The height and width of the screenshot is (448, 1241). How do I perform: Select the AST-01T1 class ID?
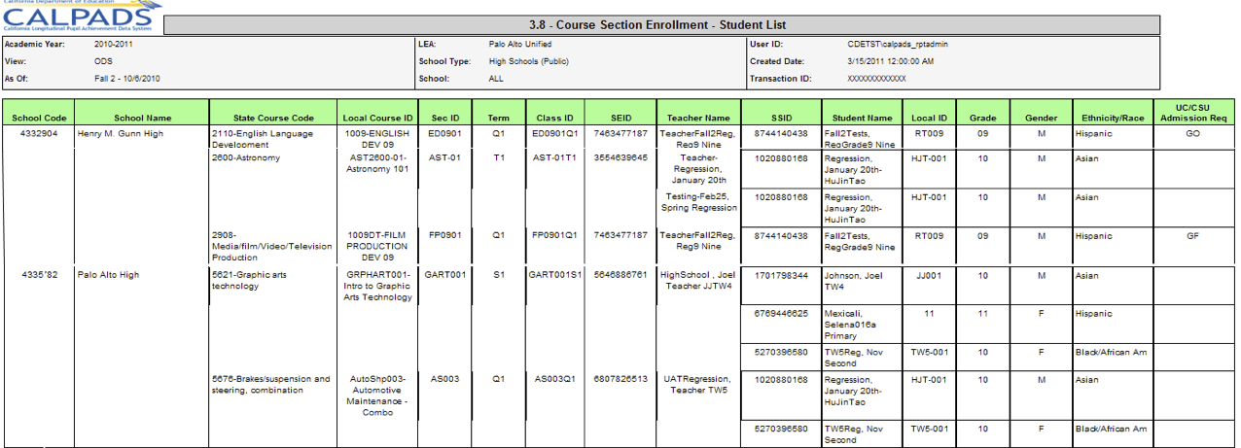pyautogui.click(x=553, y=157)
